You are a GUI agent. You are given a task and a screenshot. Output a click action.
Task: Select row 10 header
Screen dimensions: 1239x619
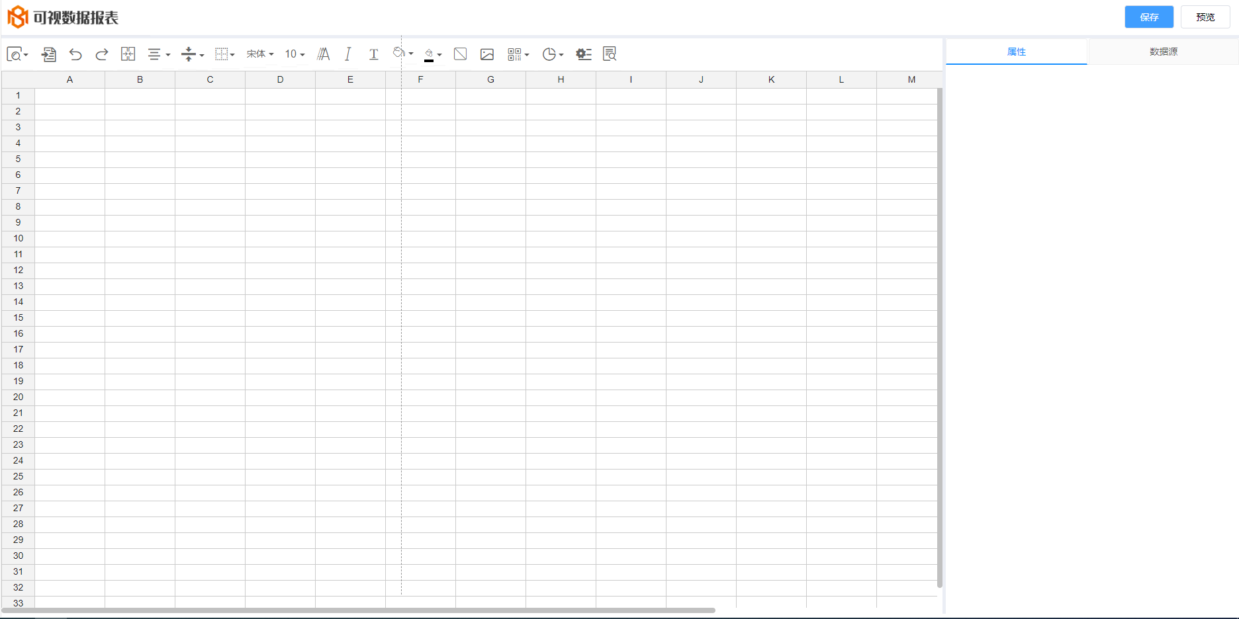(x=18, y=239)
